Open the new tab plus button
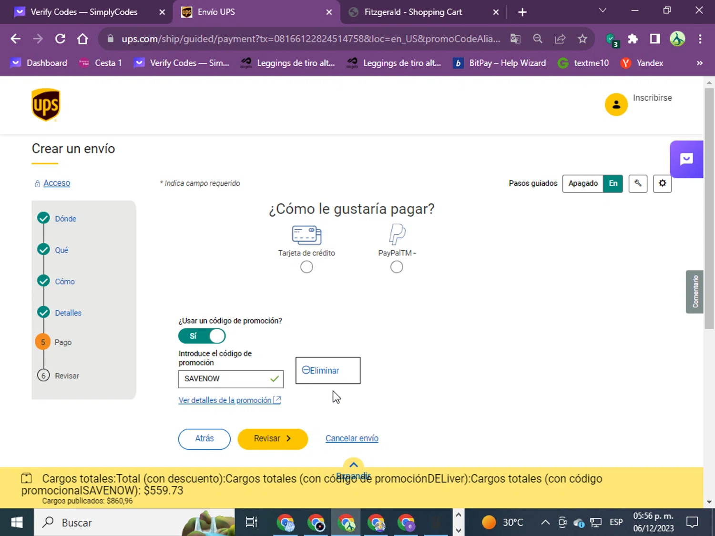The image size is (715, 536). (x=522, y=12)
